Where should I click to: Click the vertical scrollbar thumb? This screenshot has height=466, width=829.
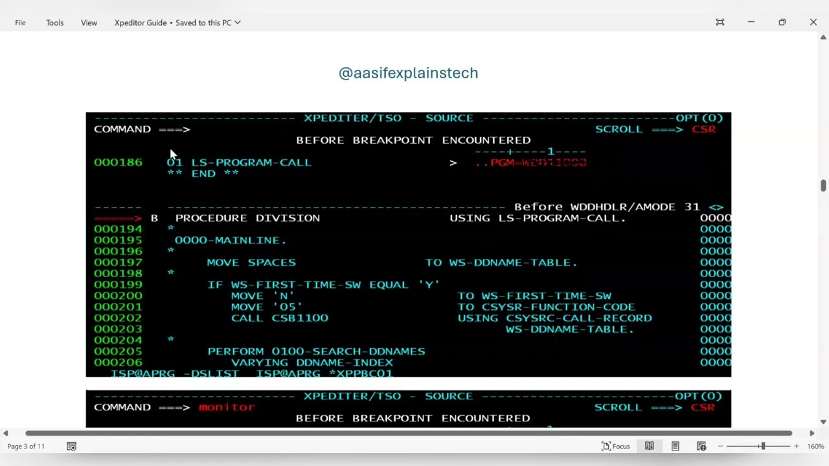click(823, 185)
